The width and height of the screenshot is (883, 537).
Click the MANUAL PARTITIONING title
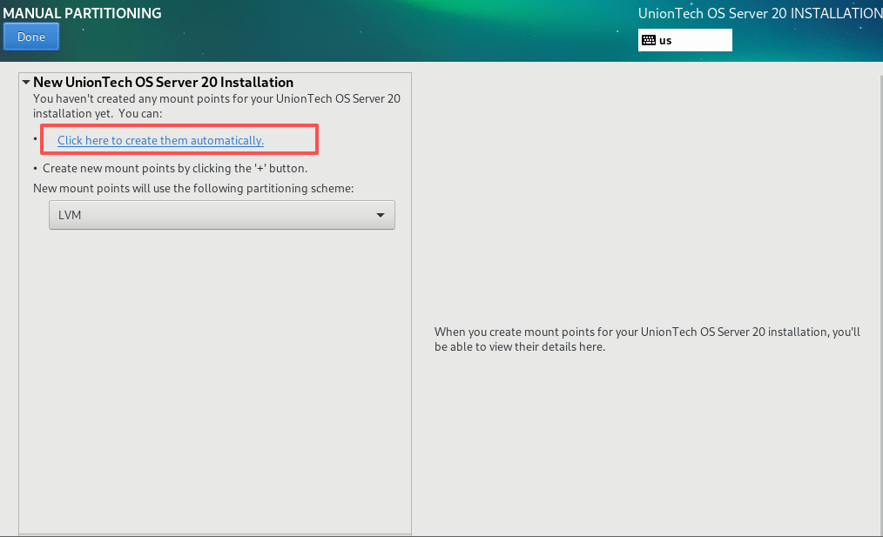(82, 13)
